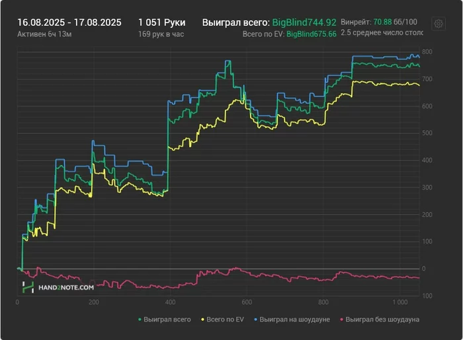
Task: Click the '169 рук в час' text
Action: (x=161, y=34)
